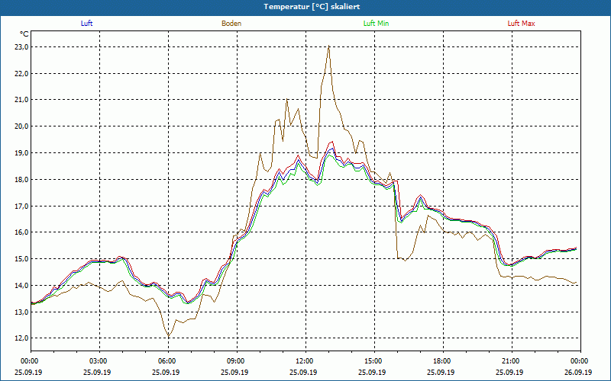Click the 14,0 y-axis value
The height and width of the screenshot is (381, 611).
21,285
